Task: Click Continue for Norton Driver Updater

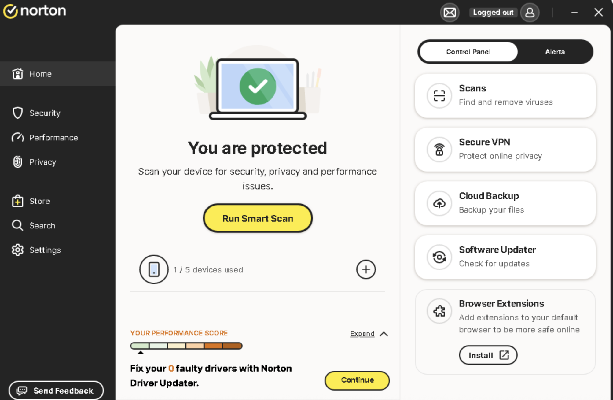Action: click(357, 380)
